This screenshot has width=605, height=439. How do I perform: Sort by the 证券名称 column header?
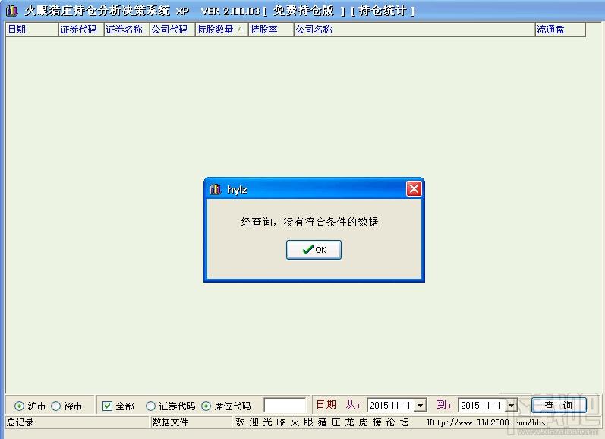click(127, 30)
